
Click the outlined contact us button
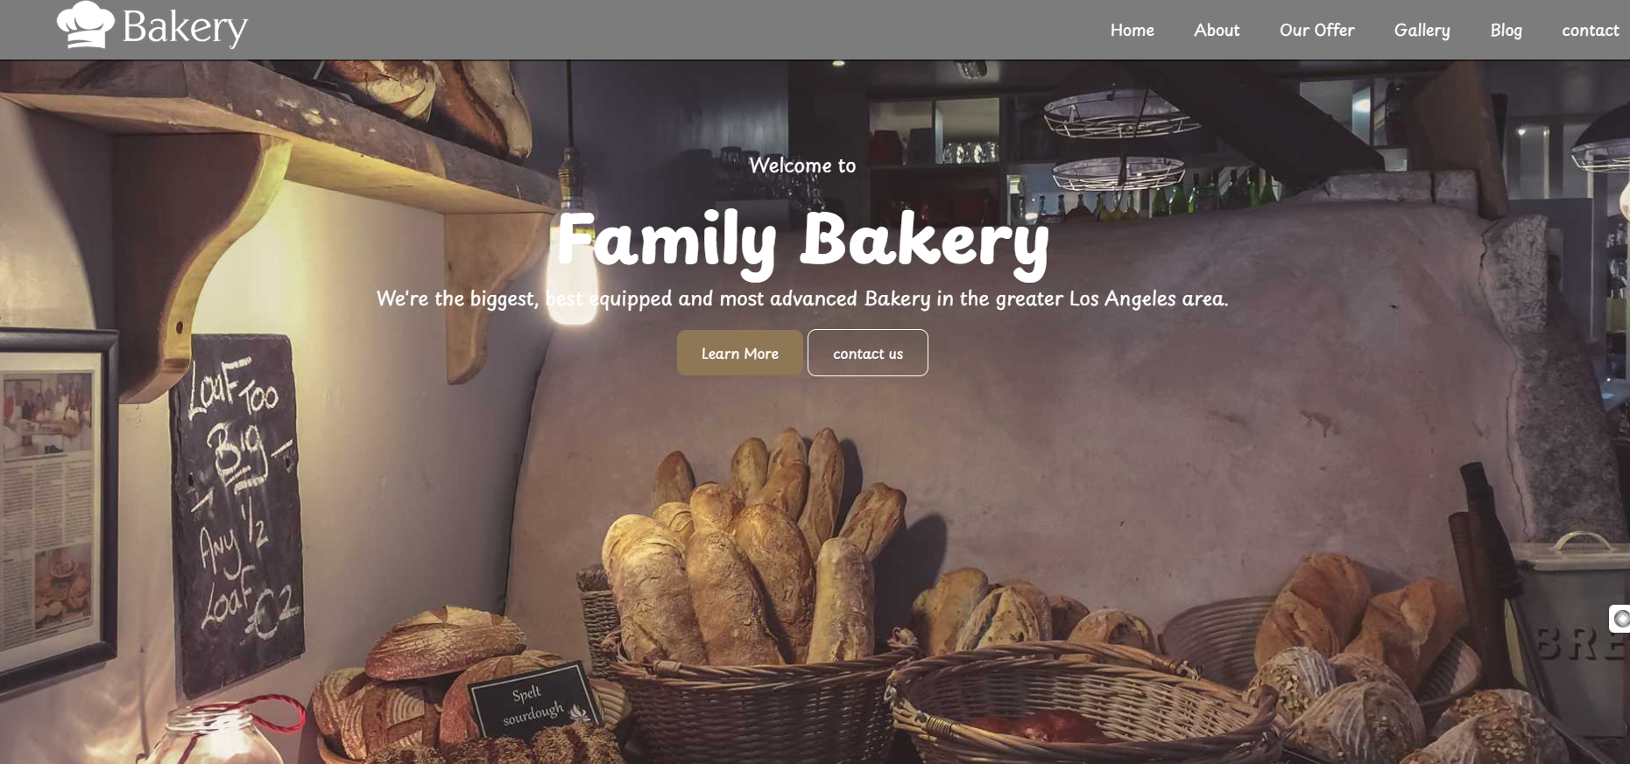click(868, 353)
